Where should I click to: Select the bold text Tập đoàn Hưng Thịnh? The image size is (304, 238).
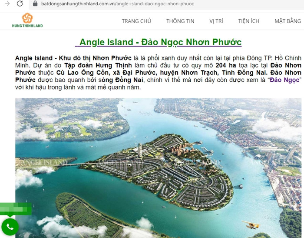(98, 65)
